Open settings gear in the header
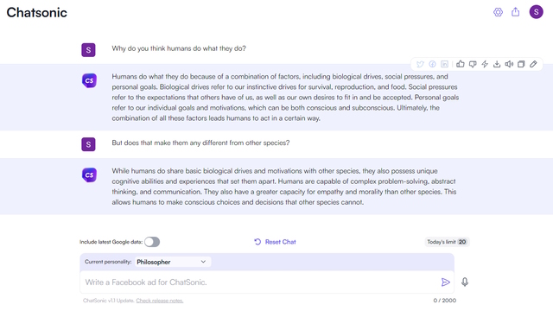The width and height of the screenshot is (553, 311). pyautogui.click(x=498, y=12)
